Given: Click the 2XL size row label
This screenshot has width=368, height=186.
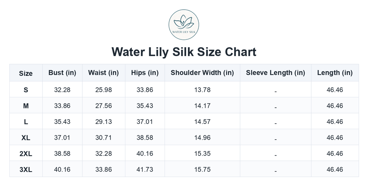Looking at the screenshot, I should (x=26, y=153).
